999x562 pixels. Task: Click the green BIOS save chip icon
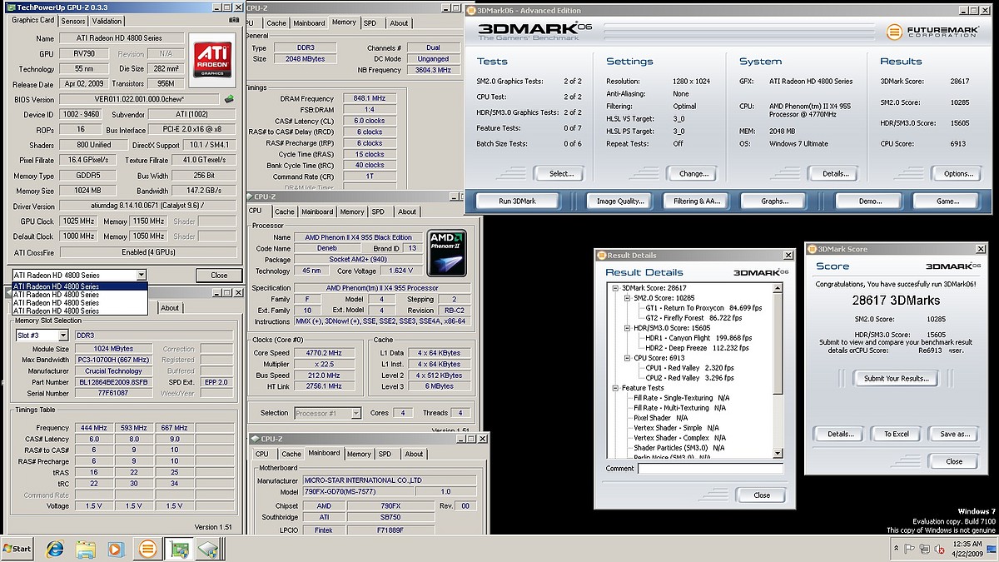click(x=228, y=99)
